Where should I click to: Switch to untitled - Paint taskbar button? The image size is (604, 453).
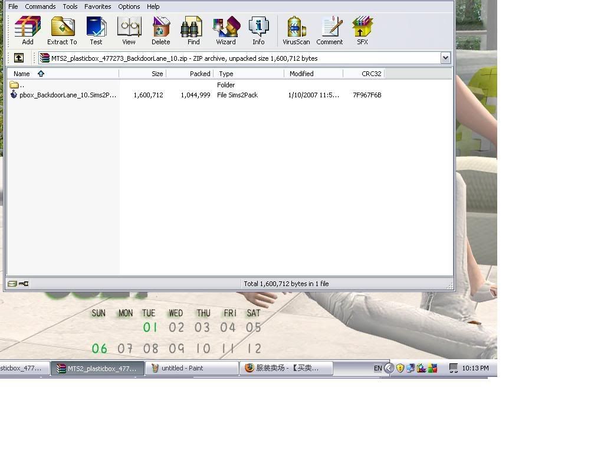coord(192,368)
